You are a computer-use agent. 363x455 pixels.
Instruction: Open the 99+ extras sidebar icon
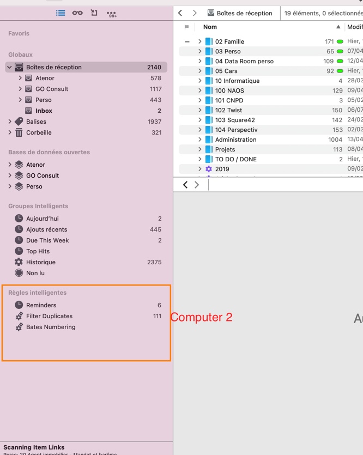pyautogui.click(x=112, y=14)
